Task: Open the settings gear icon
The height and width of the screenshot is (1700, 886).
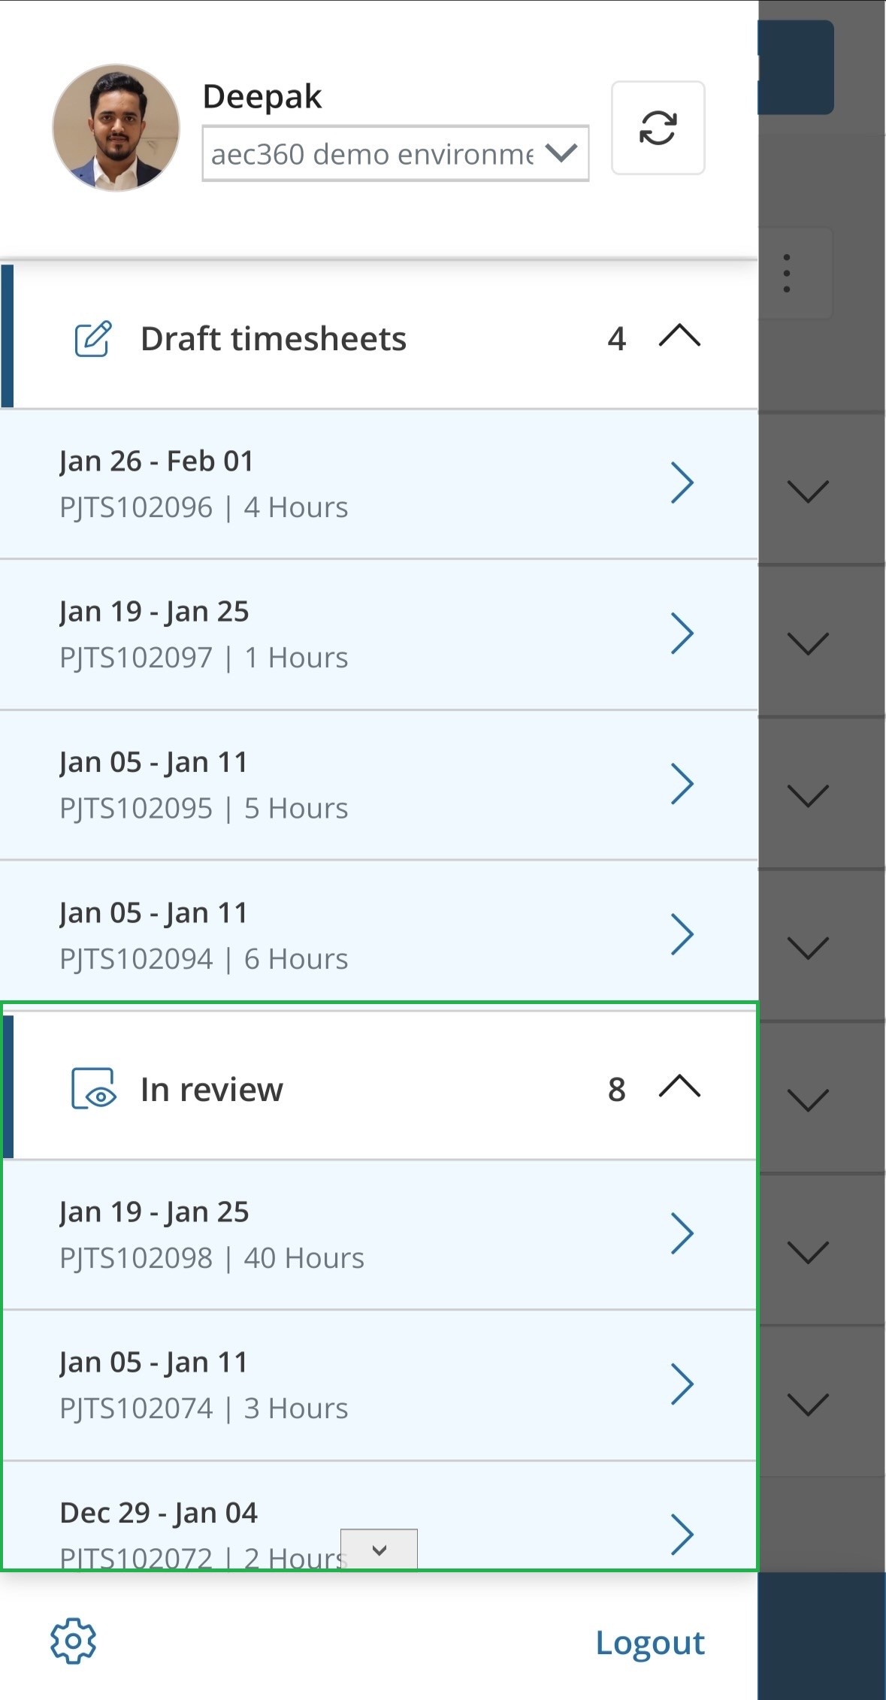Action: coord(73,1641)
